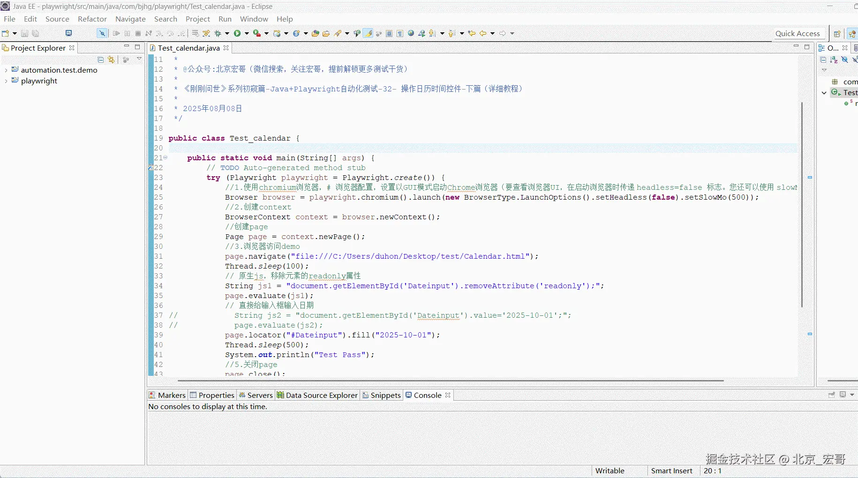Click the editor vertical scrollbar
858x478 pixels.
[802, 204]
